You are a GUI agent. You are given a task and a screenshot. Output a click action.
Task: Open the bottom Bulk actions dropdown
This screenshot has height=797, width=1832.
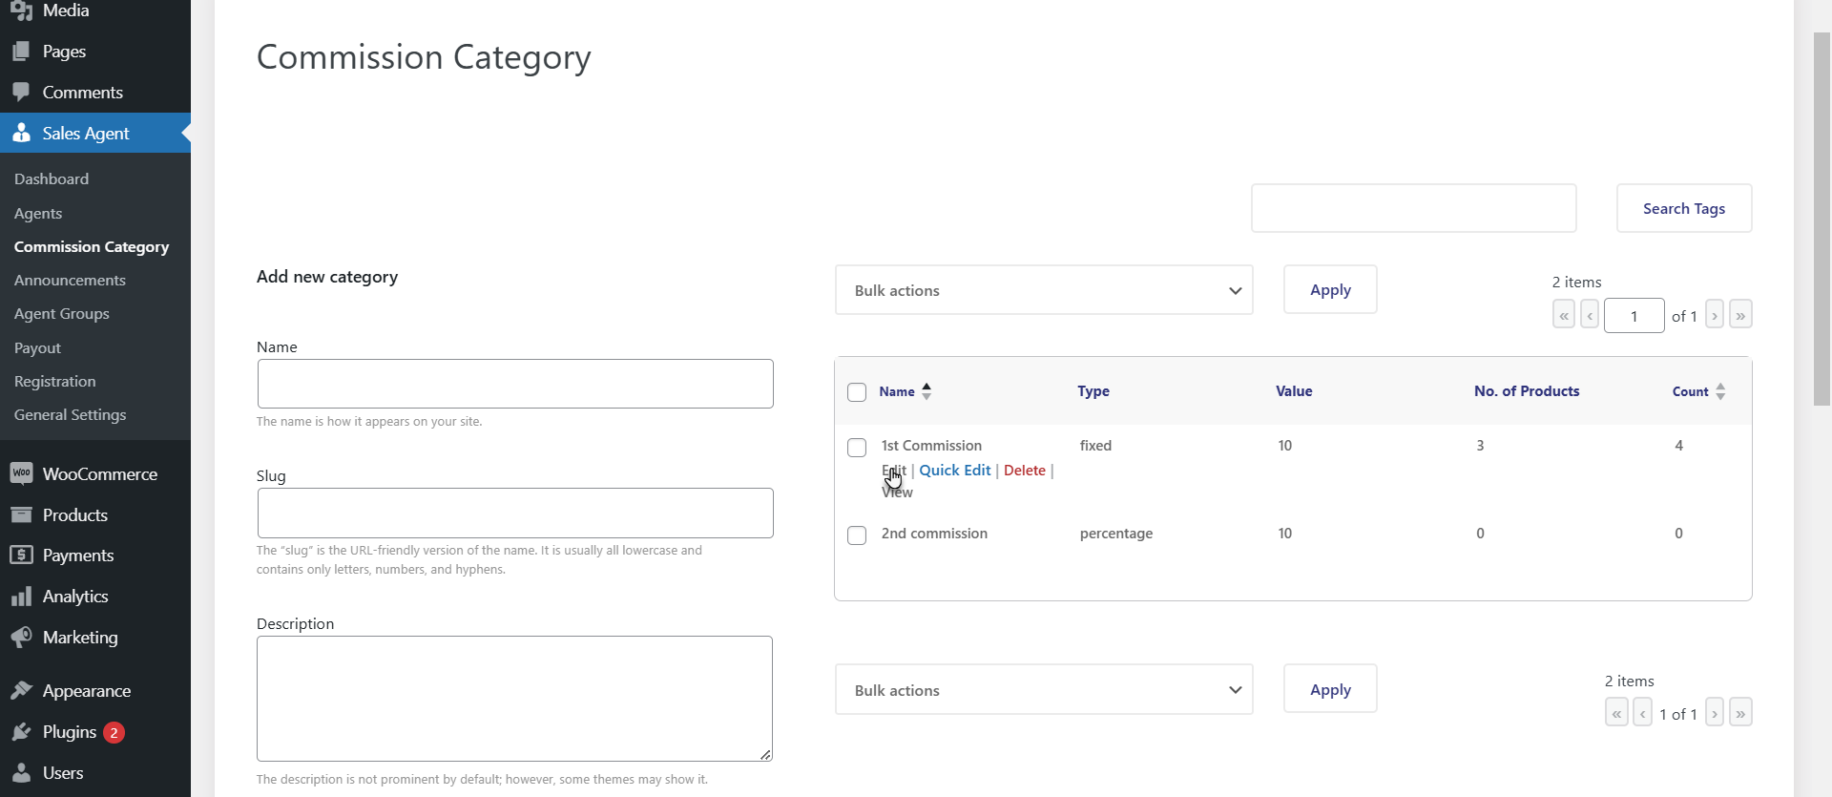1044,690
